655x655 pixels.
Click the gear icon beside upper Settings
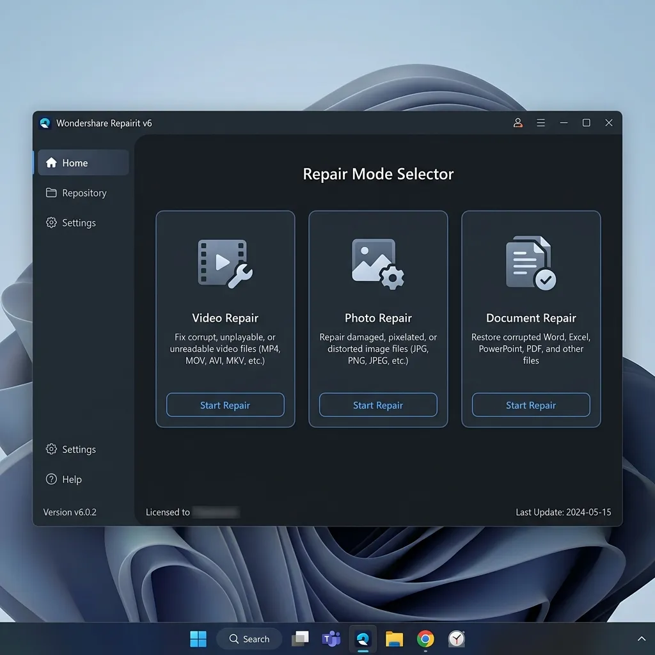tap(51, 223)
